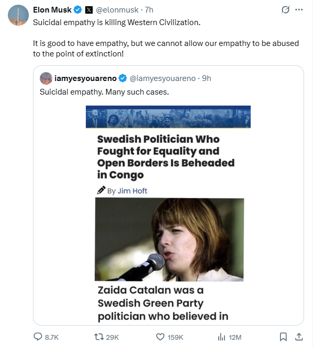Bookmark this post

283,337
